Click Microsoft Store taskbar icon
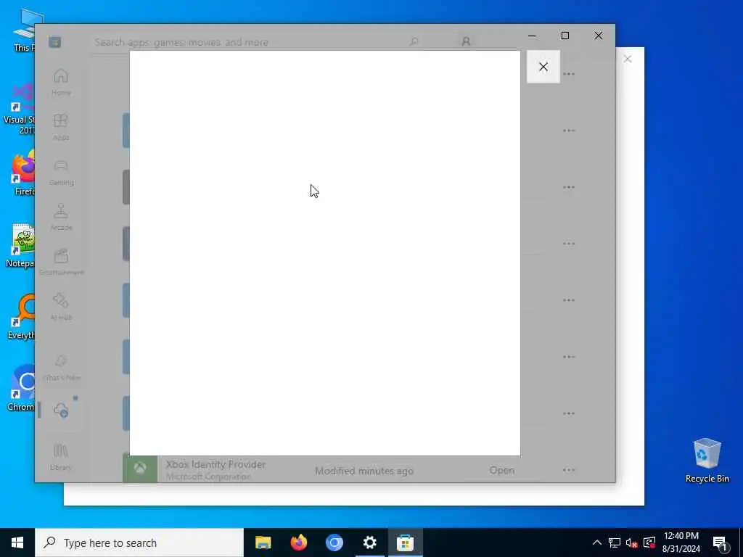Viewport: 743px width, 557px height. pos(405,542)
